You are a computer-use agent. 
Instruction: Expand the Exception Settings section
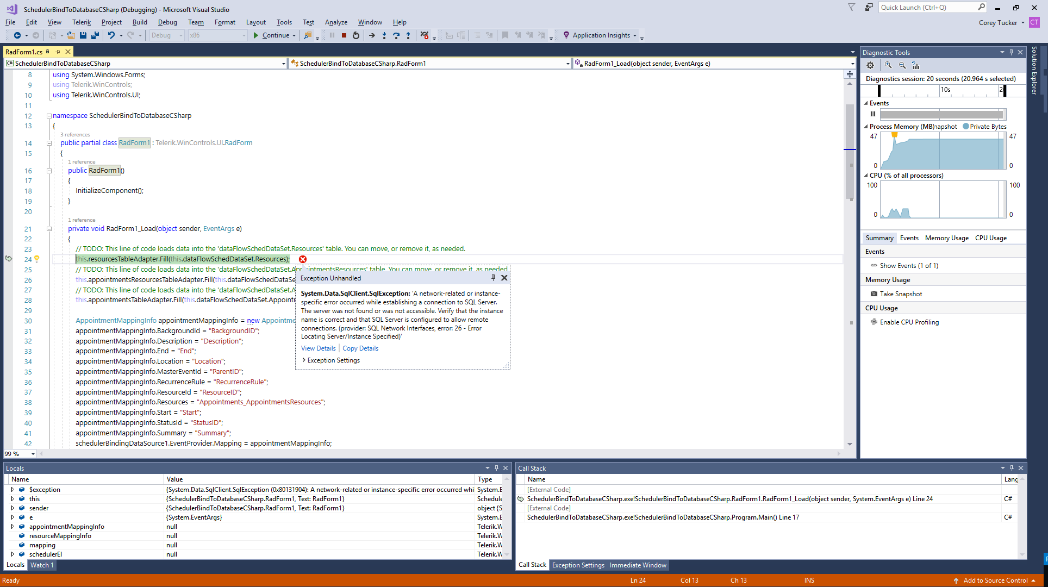pyautogui.click(x=304, y=360)
